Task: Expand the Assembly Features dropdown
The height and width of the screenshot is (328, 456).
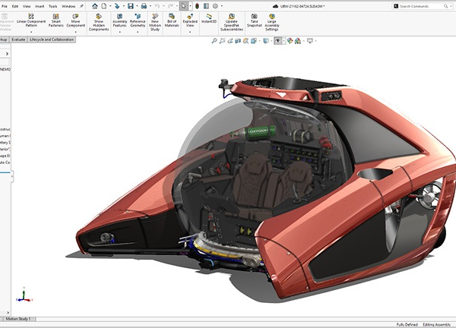Action: coord(119,31)
